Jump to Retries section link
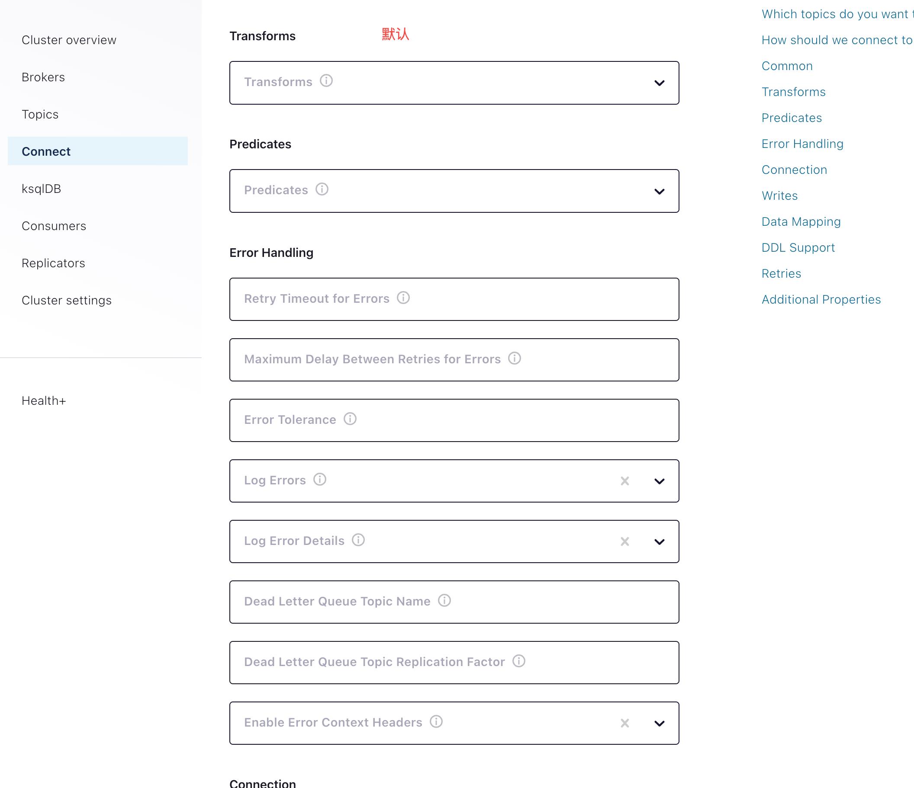914x788 pixels. [x=781, y=273]
